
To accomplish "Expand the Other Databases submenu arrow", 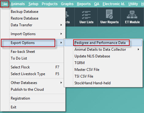I will [x=61, y=83].
